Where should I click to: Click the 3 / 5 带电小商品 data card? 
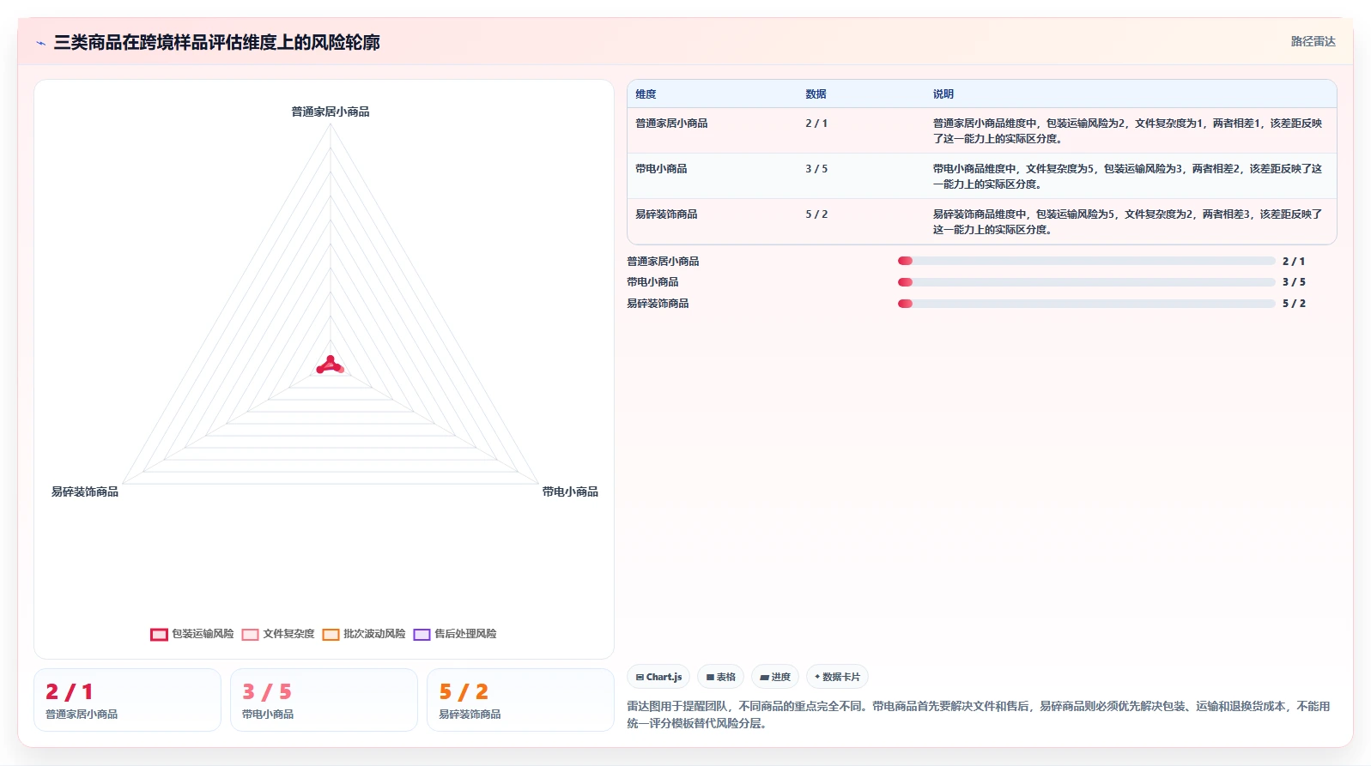pos(324,700)
